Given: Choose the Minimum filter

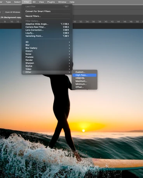Looking at the screenshot, I should (84, 84).
